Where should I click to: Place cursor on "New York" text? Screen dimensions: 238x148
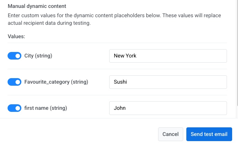click(125, 56)
